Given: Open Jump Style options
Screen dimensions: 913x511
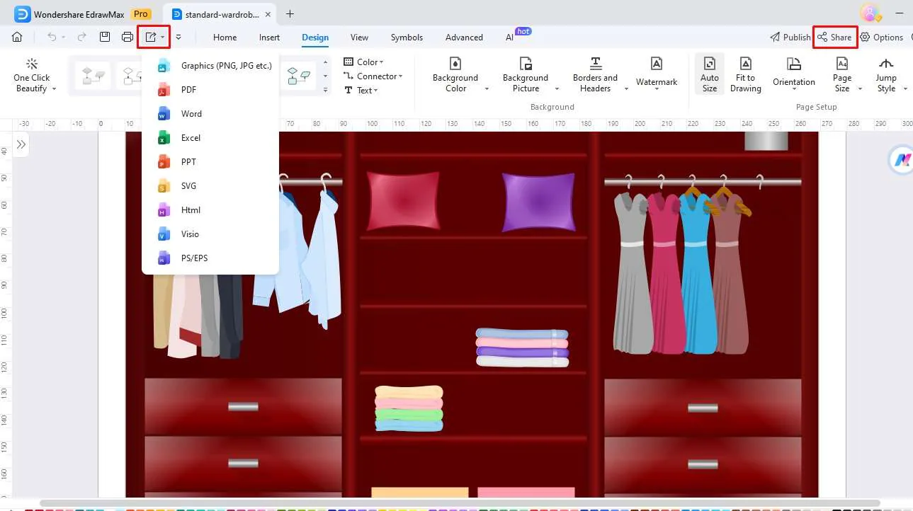Looking at the screenshot, I should 886,74.
